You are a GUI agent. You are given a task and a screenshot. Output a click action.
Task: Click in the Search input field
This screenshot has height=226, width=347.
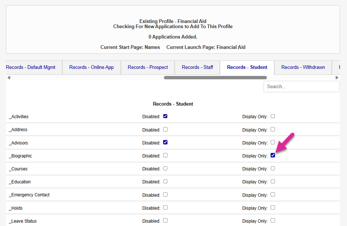click(x=301, y=87)
